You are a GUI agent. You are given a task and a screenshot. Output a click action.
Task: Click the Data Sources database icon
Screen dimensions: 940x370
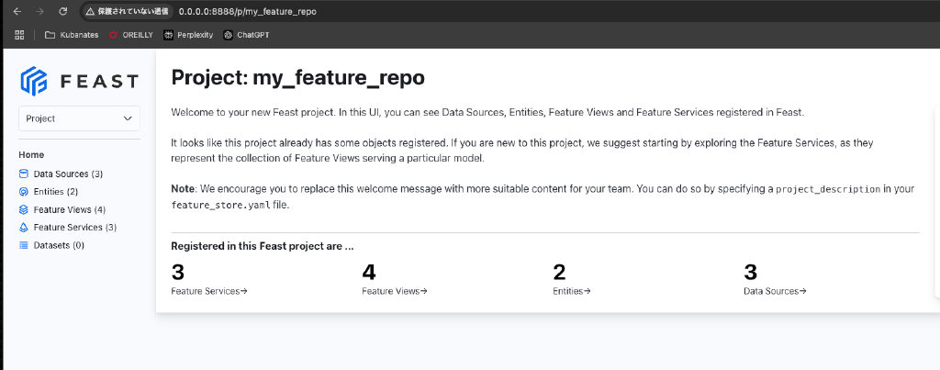coord(24,174)
